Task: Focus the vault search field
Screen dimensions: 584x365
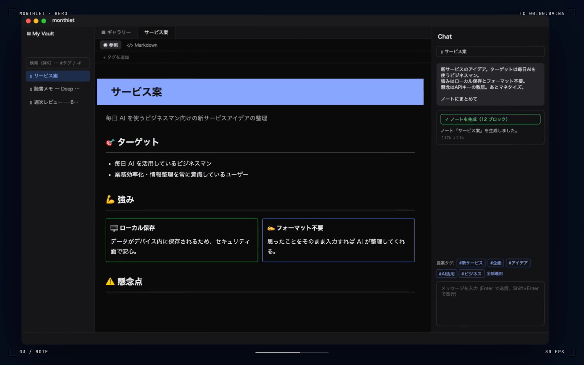Action: tap(58, 63)
